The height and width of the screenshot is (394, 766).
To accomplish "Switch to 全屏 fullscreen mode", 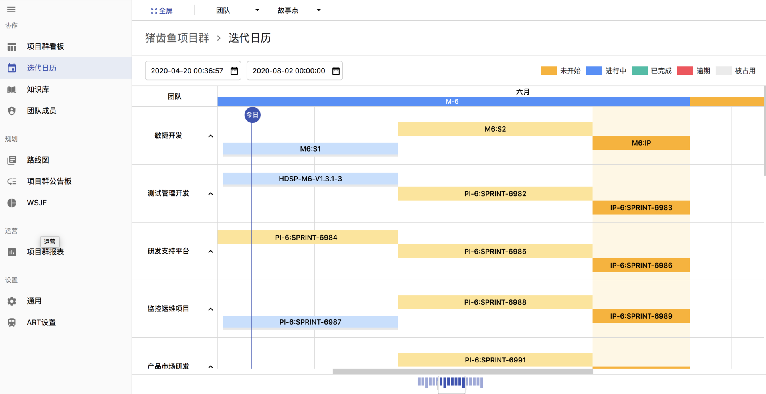I will 162,11.
